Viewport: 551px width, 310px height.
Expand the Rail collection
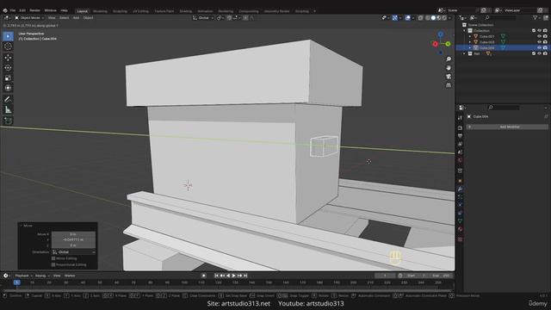point(464,53)
